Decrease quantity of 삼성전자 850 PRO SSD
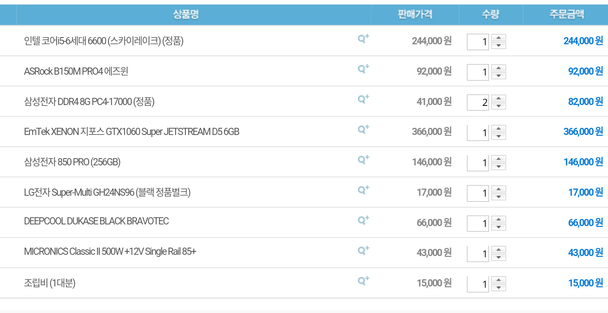Viewport: 608px width, 313px height. pyautogui.click(x=499, y=167)
